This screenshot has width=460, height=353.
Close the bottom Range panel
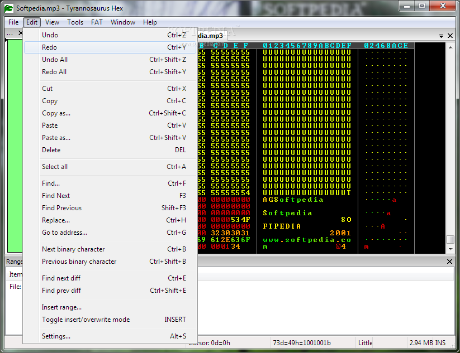pyautogui.click(x=449, y=262)
